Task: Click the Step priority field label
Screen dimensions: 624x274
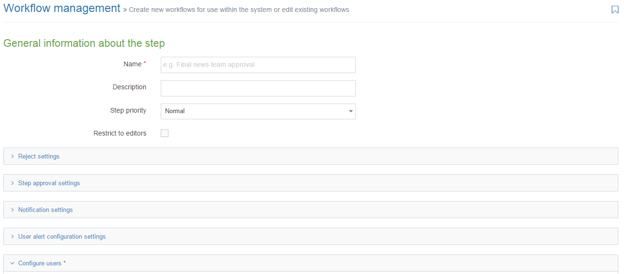Action: tap(128, 110)
